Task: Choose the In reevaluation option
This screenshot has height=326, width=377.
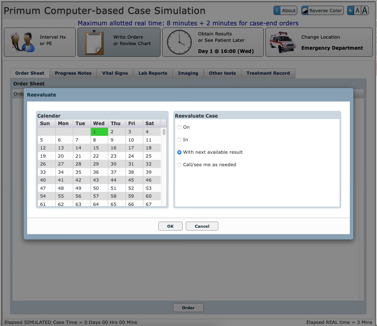Action: pos(179,140)
